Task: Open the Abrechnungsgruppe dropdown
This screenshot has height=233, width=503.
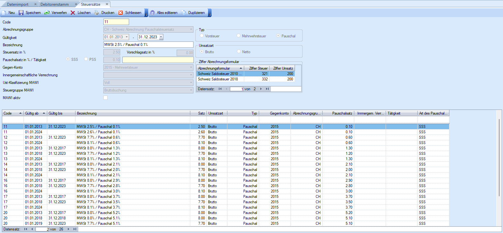Action: coord(191,29)
